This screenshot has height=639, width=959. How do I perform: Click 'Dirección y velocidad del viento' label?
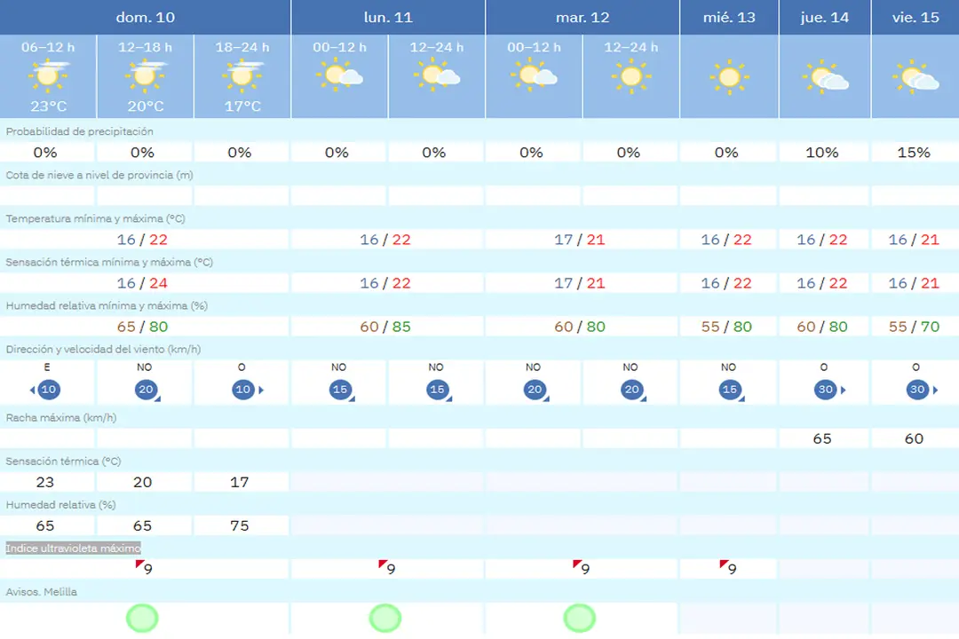tap(103, 349)
